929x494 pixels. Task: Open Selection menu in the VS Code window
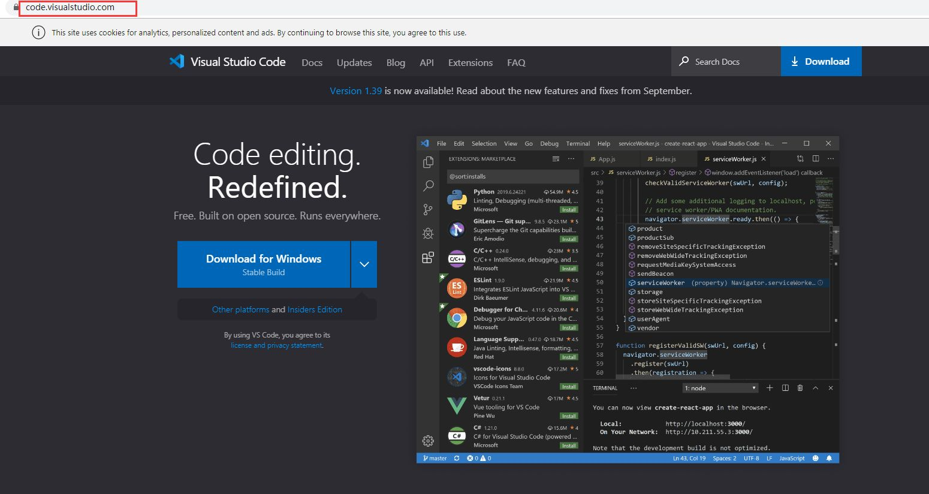(x=484, y=143)
